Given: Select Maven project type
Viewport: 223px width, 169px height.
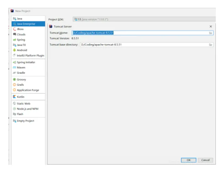Looking at the screenshot, I should tap(28, 68).
